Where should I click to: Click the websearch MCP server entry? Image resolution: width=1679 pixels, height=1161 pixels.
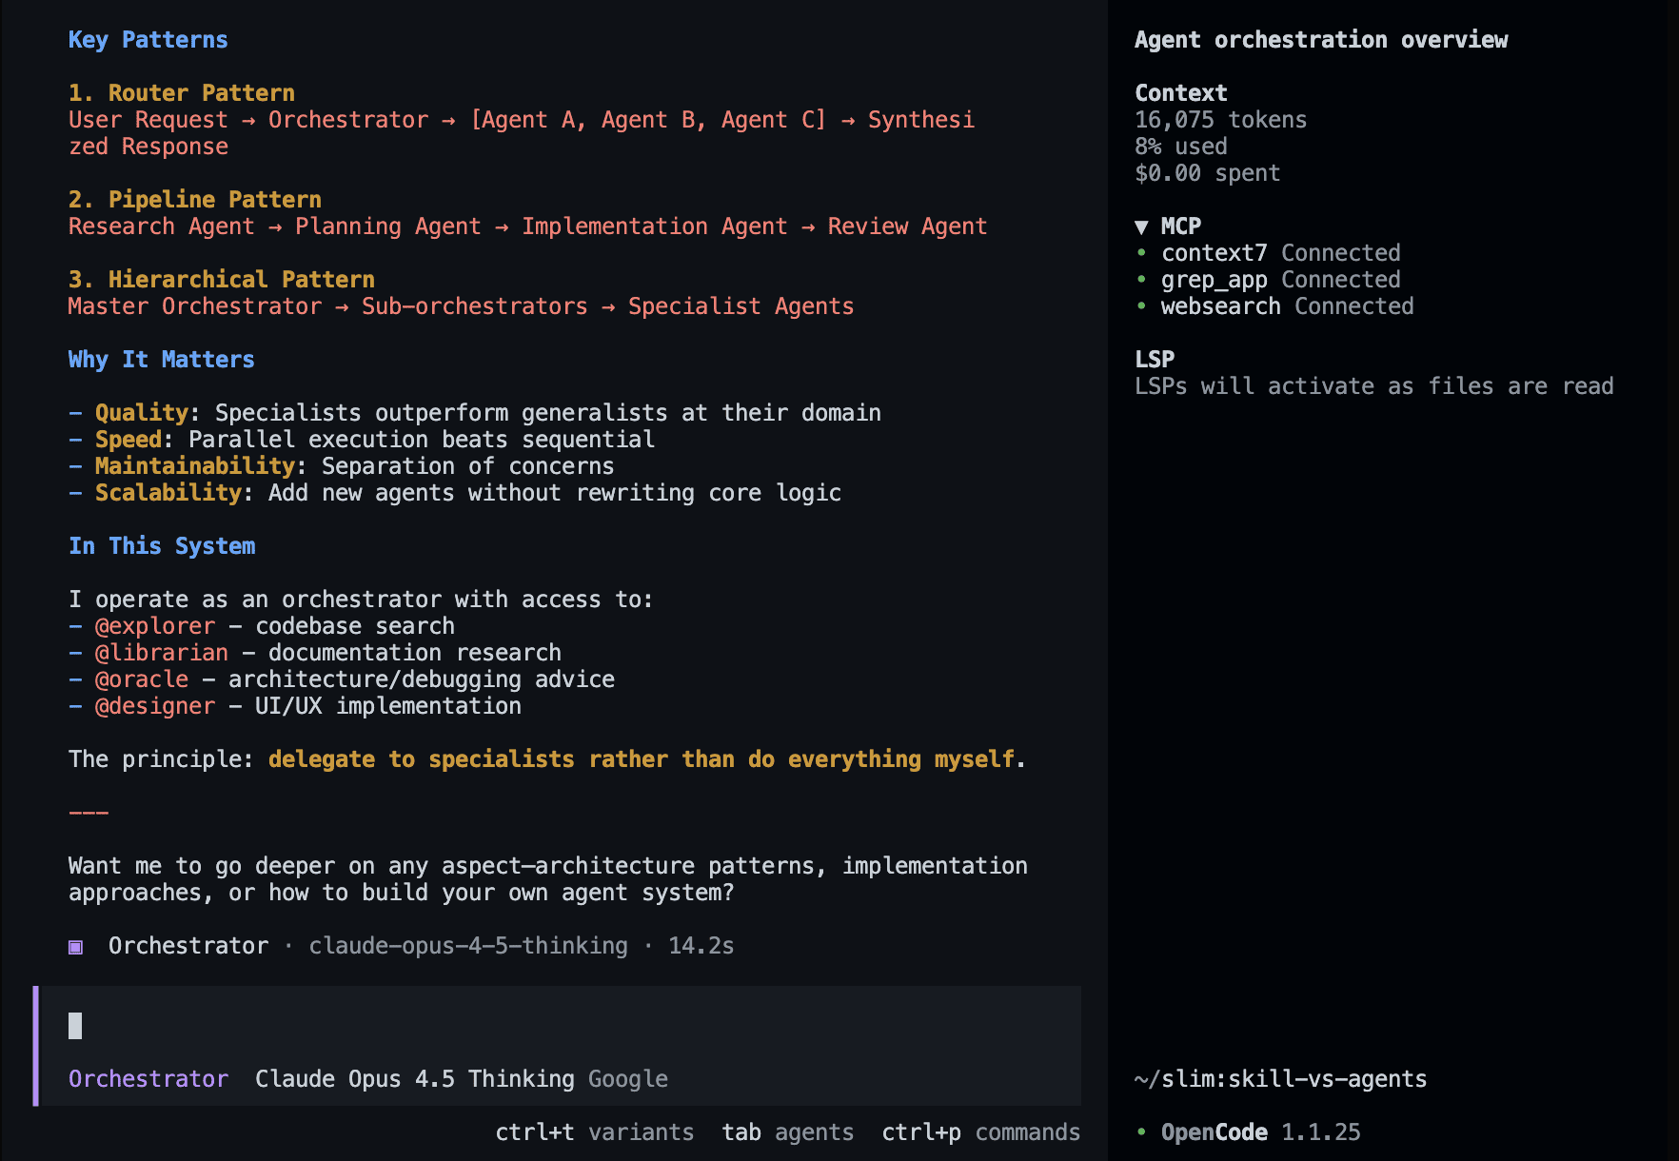tap(1221, 306)
